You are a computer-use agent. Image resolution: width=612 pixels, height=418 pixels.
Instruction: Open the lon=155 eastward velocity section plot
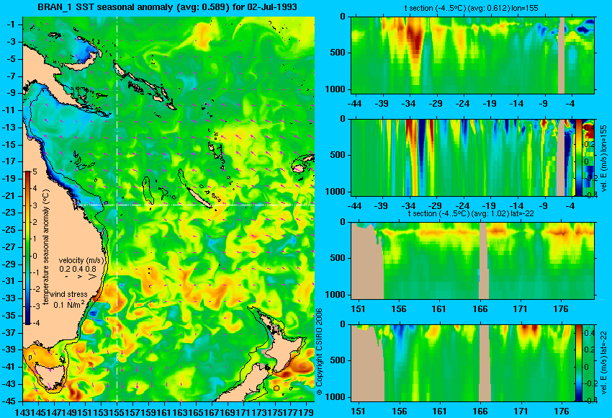(x=462, y=157)
